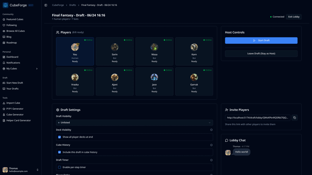Click the Thomas profile avatar in sidebar
This screenshot has width=312, height=175.
5,170
